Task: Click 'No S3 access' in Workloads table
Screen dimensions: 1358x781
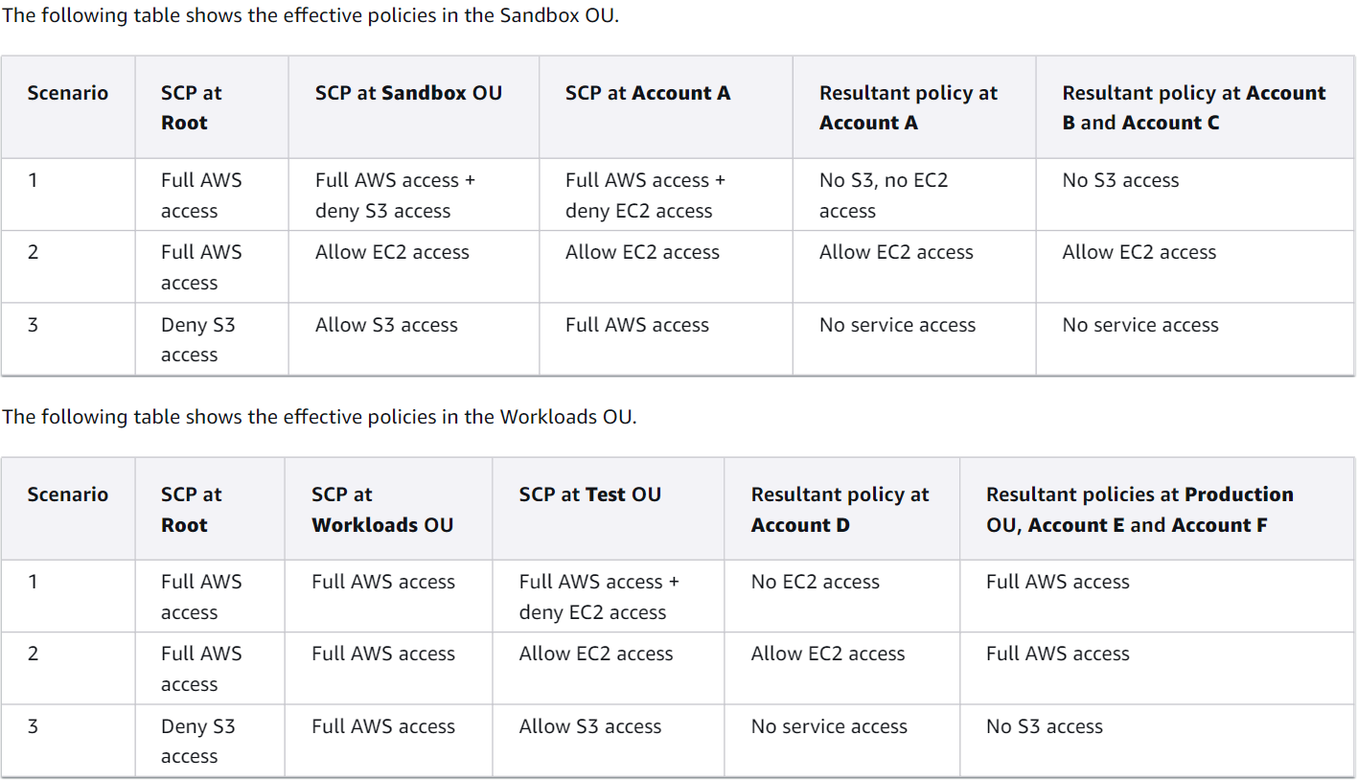Action: (1045, 726)
